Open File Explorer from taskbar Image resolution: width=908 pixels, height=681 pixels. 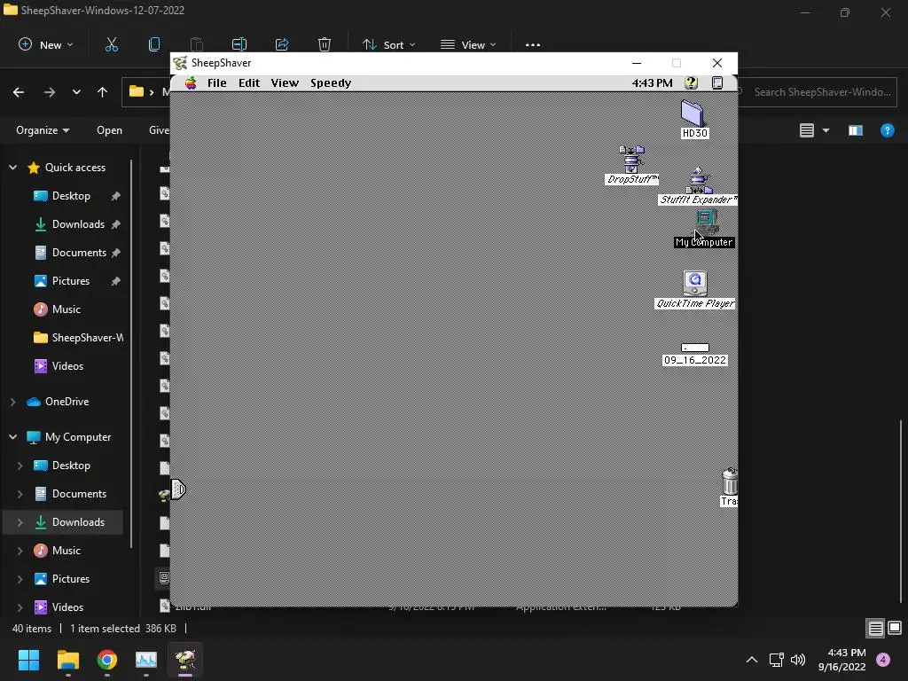(x=67, y=660)
